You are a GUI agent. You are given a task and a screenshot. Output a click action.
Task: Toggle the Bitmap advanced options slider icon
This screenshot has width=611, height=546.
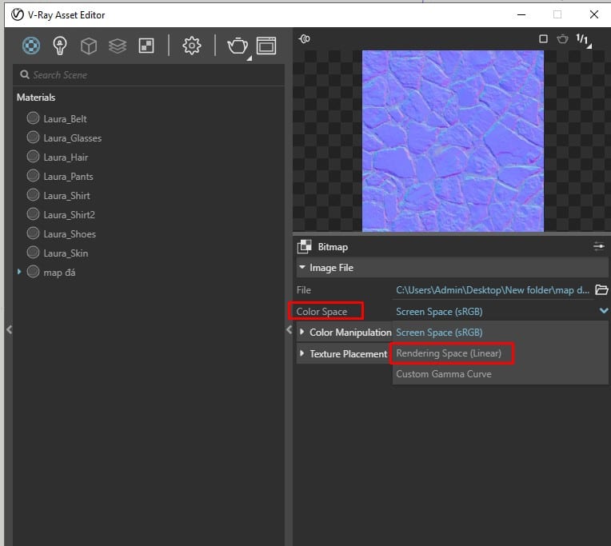coord(599,247)
